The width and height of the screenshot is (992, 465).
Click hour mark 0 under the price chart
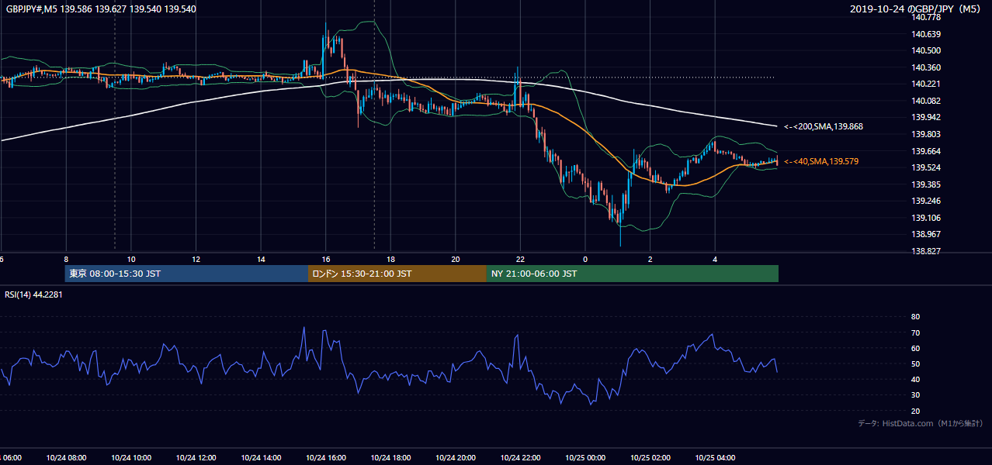pyautogui.click(x=585, y=260)
